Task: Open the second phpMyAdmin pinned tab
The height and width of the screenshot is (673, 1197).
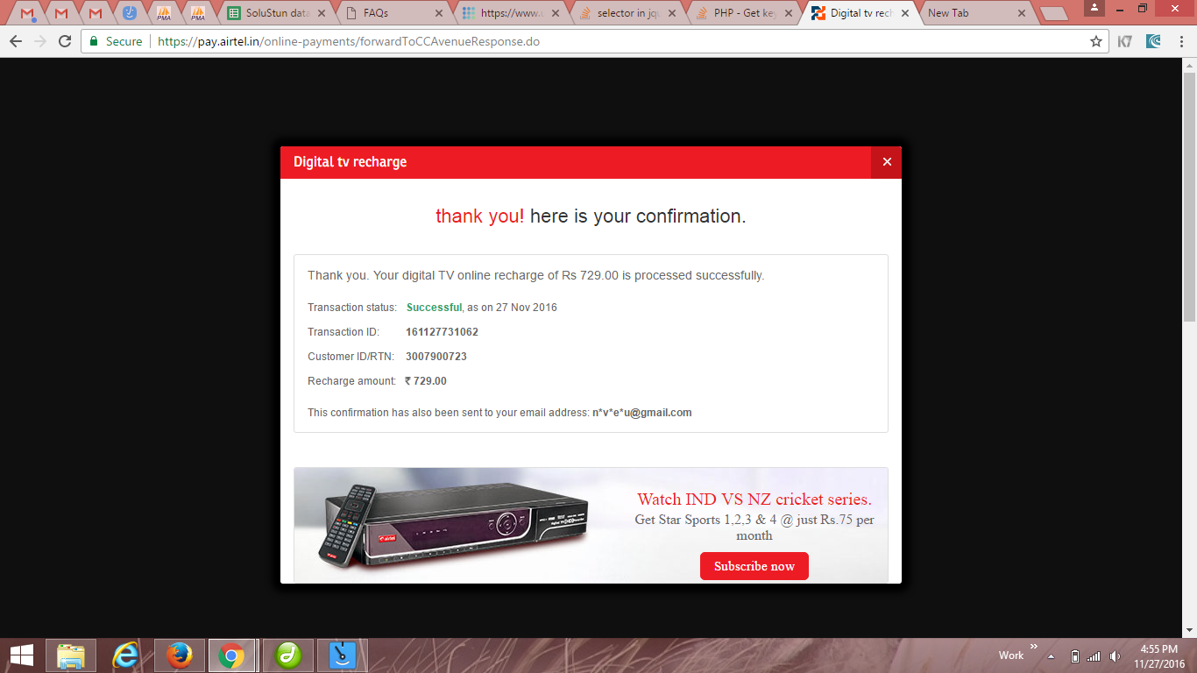Action: click(198, 13)
